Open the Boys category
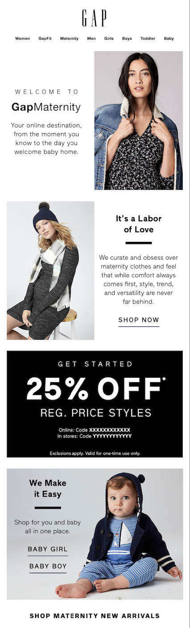Viewport: 190px width, 628px height. pyautogui.click(x=127, y=39)
